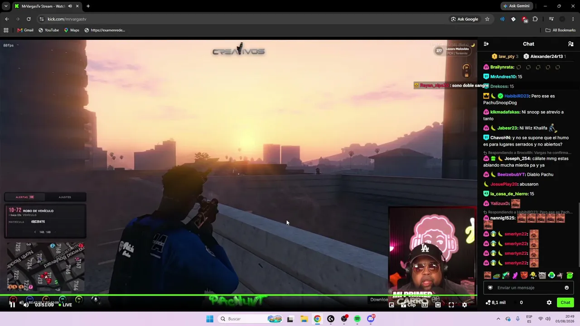Select the green halo blob quick emote
This screenshot has width=580, height=326.
(570, 275)
